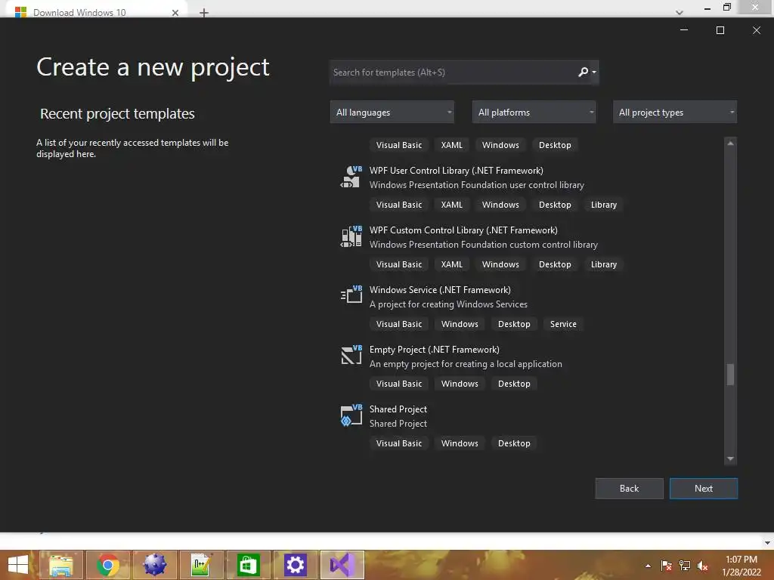
Task: Click XAML tag under WPF Custom Control Library
Action: pyautogui.click(x=452, y=264)
